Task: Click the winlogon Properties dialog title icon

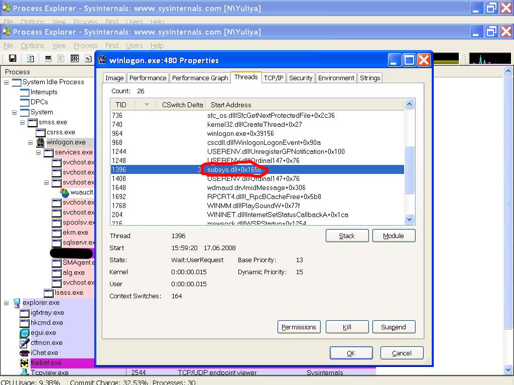Action: click(102, 60)
